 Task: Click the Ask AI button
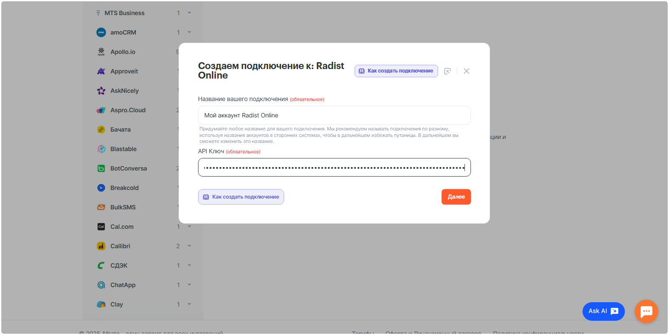click(603, 311)
